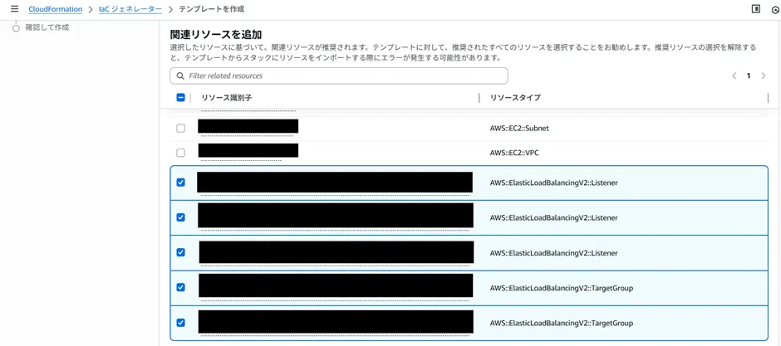Image resolution: width=781 pixels, height=346 pixels.
Task: Focus the Filter related resources field
Action: pyautogui.click(x=339, y=76)
